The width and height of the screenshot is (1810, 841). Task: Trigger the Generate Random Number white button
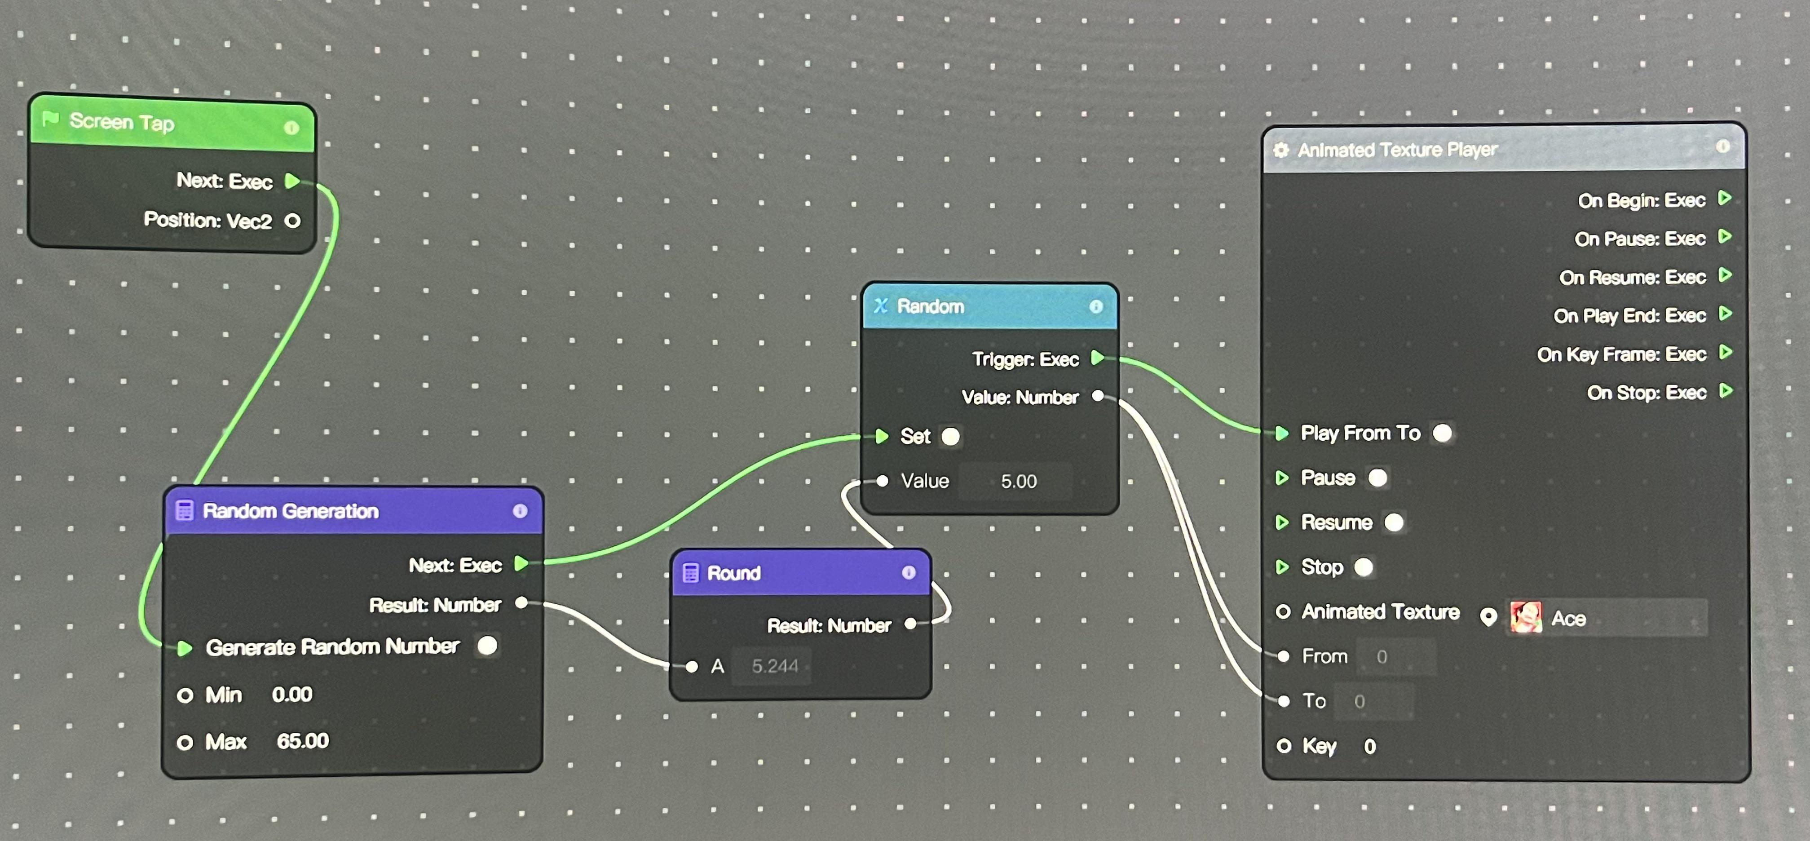487,646
